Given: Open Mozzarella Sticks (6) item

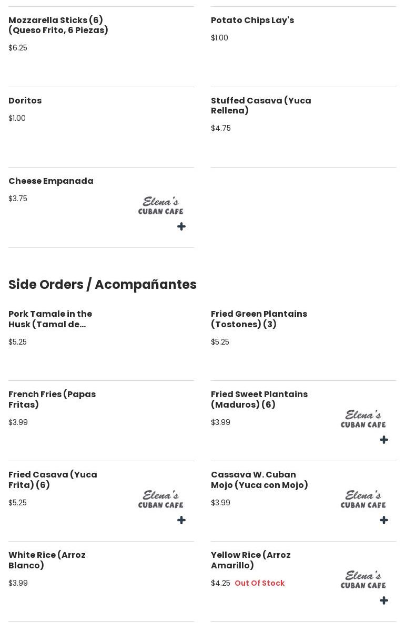Looking at the screenshot, I should coord(58,25).
